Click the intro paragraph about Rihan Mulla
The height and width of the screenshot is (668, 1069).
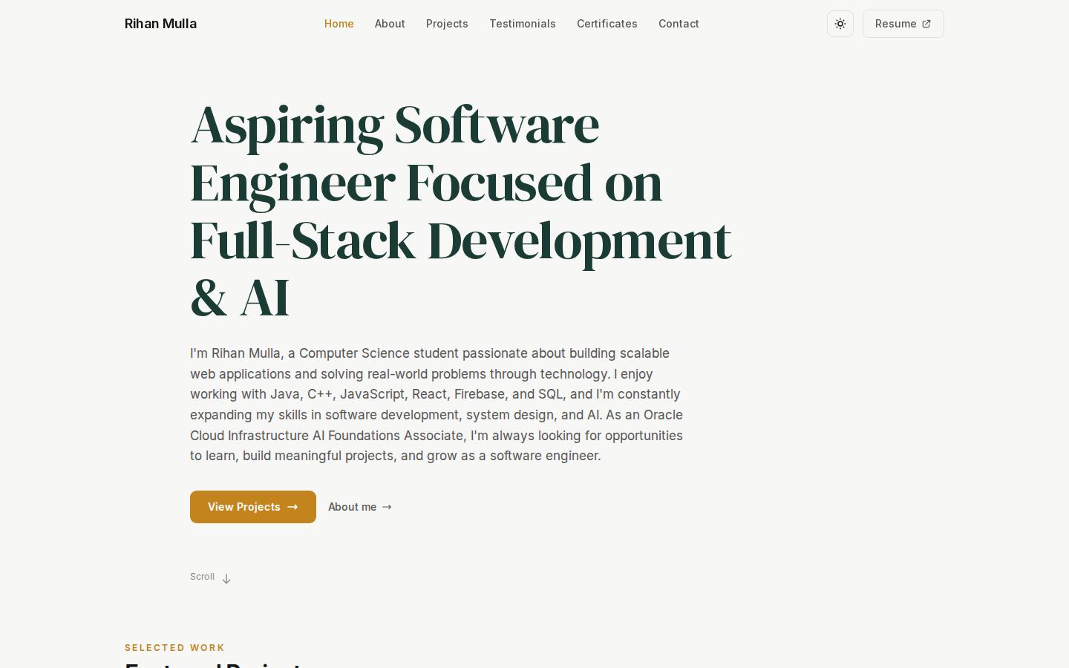(x=437, y=405)
